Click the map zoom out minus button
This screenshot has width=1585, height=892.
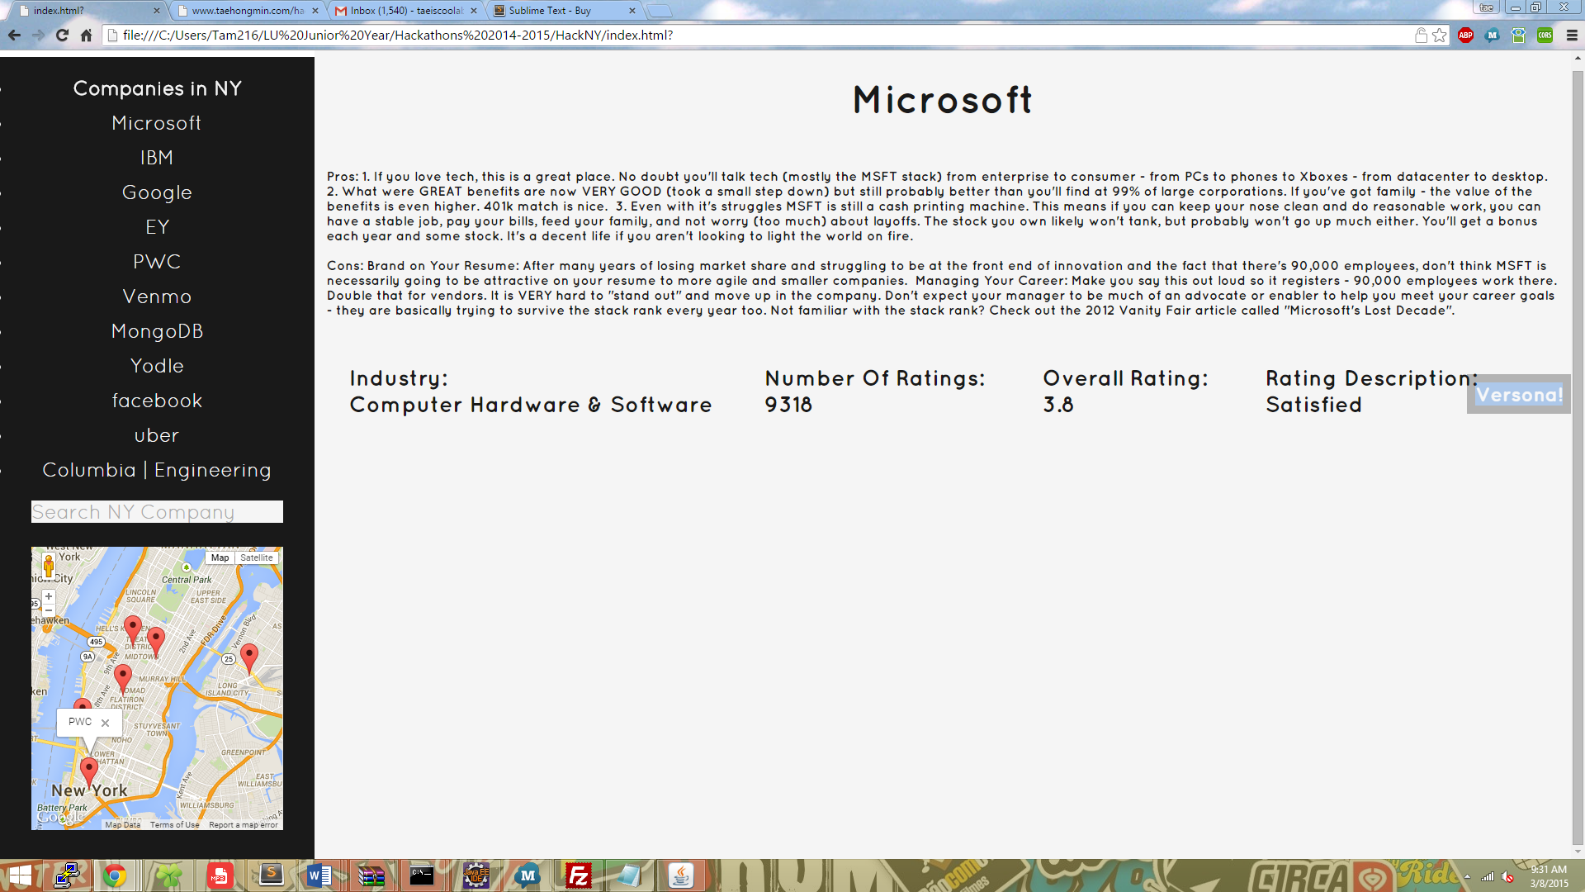49,610
